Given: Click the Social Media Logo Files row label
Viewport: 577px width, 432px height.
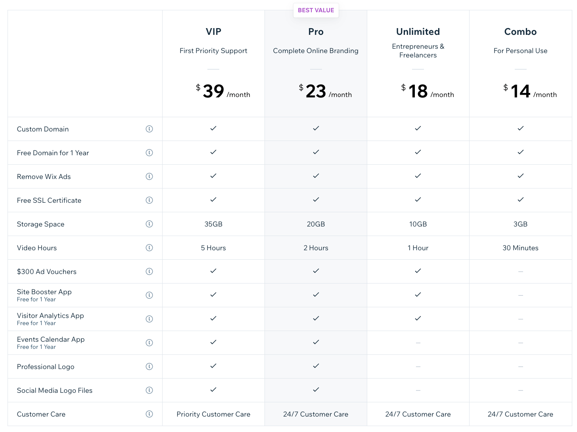Looking at the screenshot, I should point(54,390).
